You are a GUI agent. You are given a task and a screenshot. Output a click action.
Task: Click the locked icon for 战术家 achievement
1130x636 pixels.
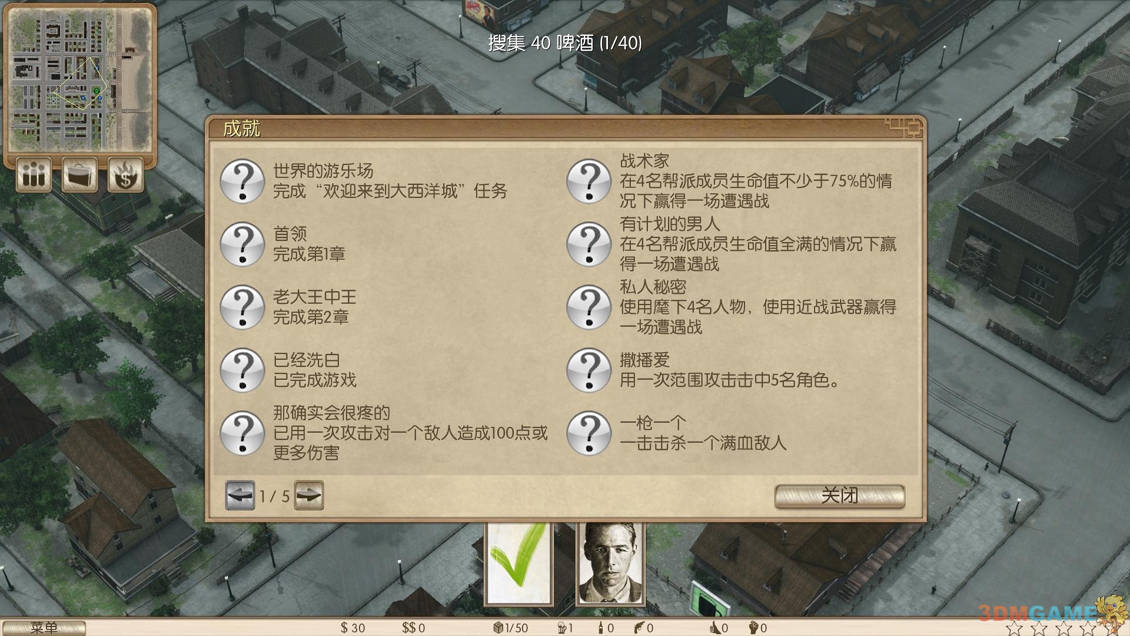point(589,181)
